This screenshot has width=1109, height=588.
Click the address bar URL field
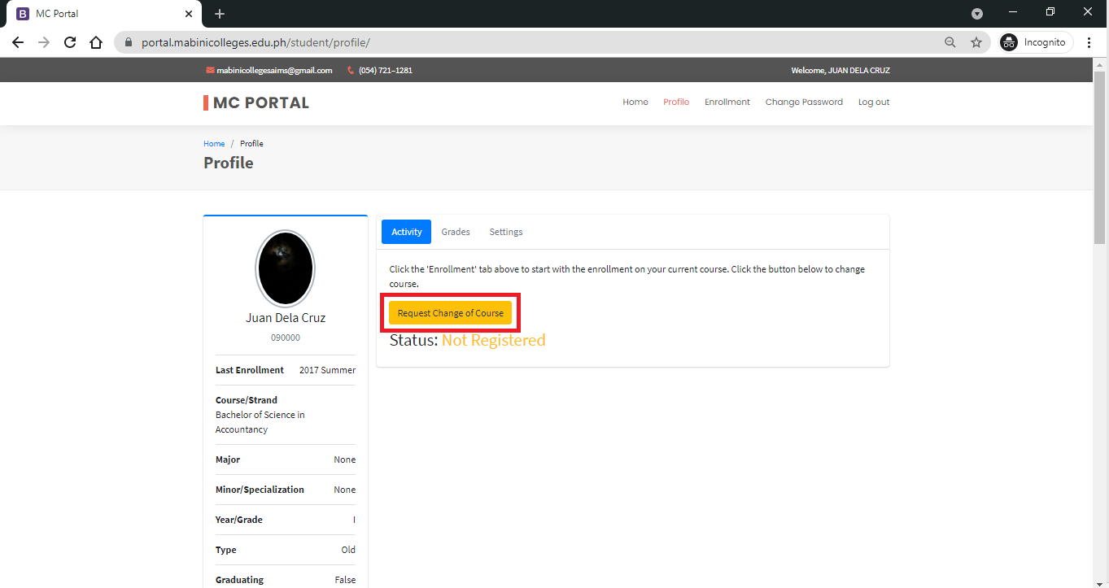tap(529, 42)
